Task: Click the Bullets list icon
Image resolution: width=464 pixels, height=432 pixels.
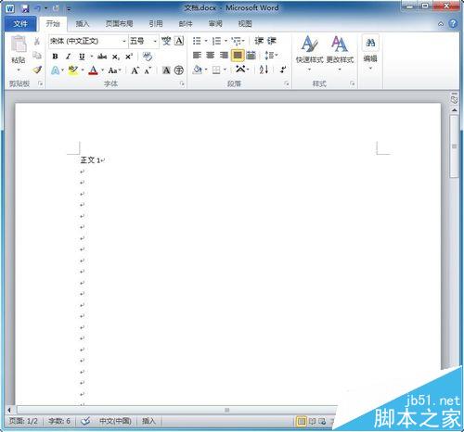Action: click(x=197, y=41)
